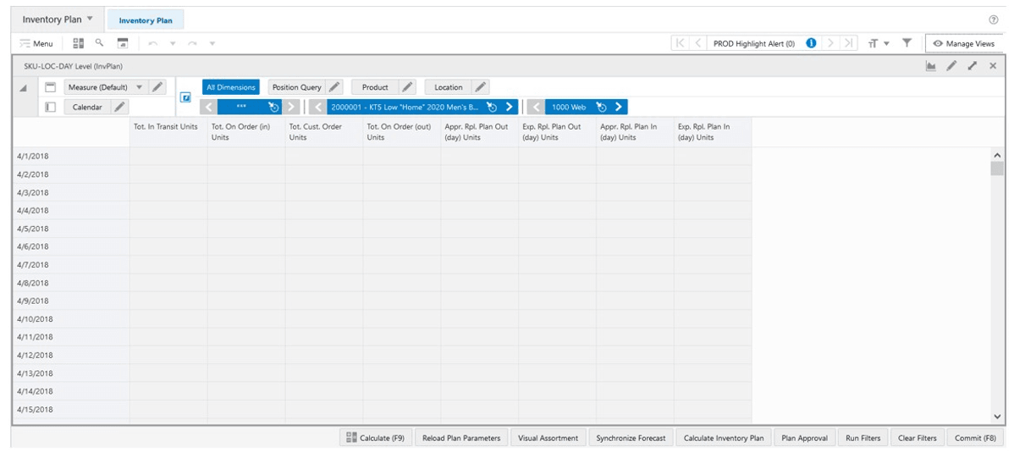
Task: Open the Measure (Default) dropdown arrow
Action: click(x=139, y=86)
